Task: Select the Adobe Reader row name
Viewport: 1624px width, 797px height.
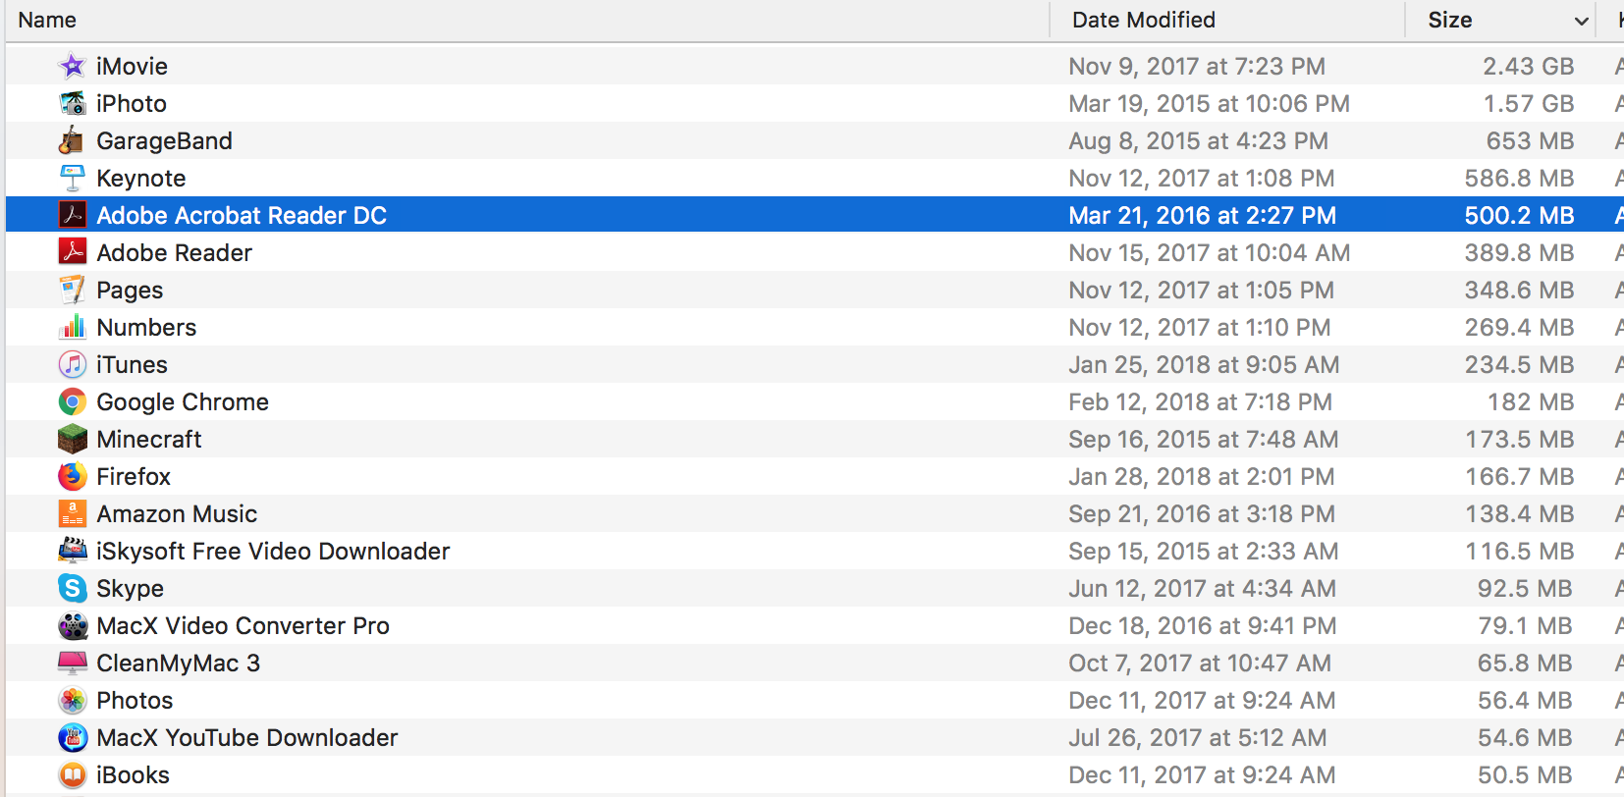Action: 174,252
